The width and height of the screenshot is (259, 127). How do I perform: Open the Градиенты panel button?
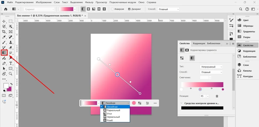click(x=249, y=31)
